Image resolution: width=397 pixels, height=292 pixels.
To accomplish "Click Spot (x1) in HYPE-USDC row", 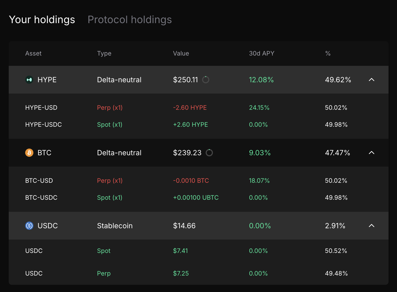I will pos(110,125).
